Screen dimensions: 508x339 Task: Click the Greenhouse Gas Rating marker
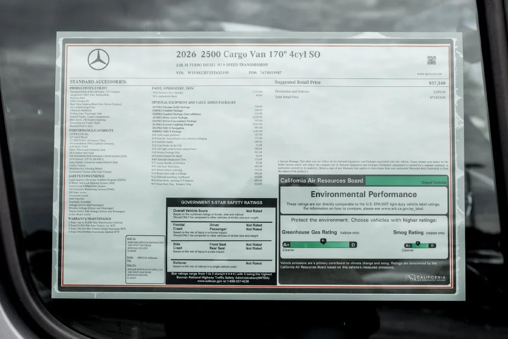(323, 241)
